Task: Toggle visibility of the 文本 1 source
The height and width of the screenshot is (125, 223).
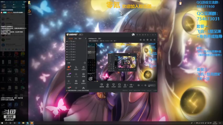Action: 67,49
